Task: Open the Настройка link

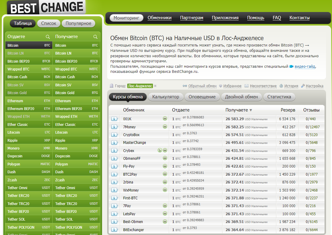Action: pos(314,86)
